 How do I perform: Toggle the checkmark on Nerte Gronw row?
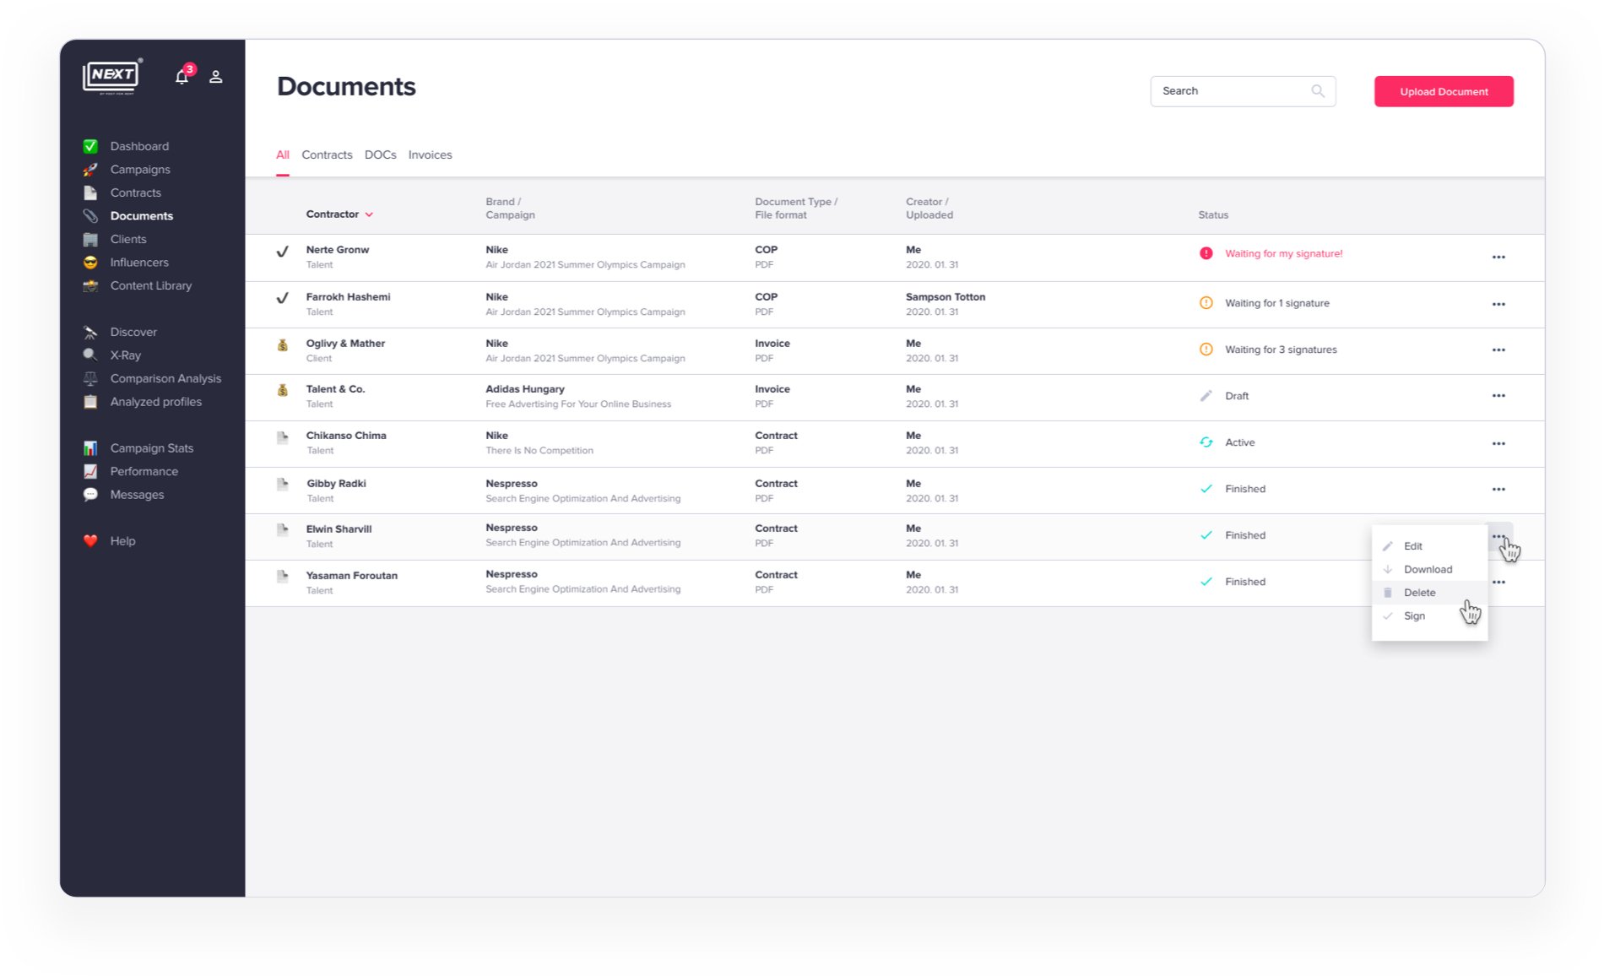point(283,251)
